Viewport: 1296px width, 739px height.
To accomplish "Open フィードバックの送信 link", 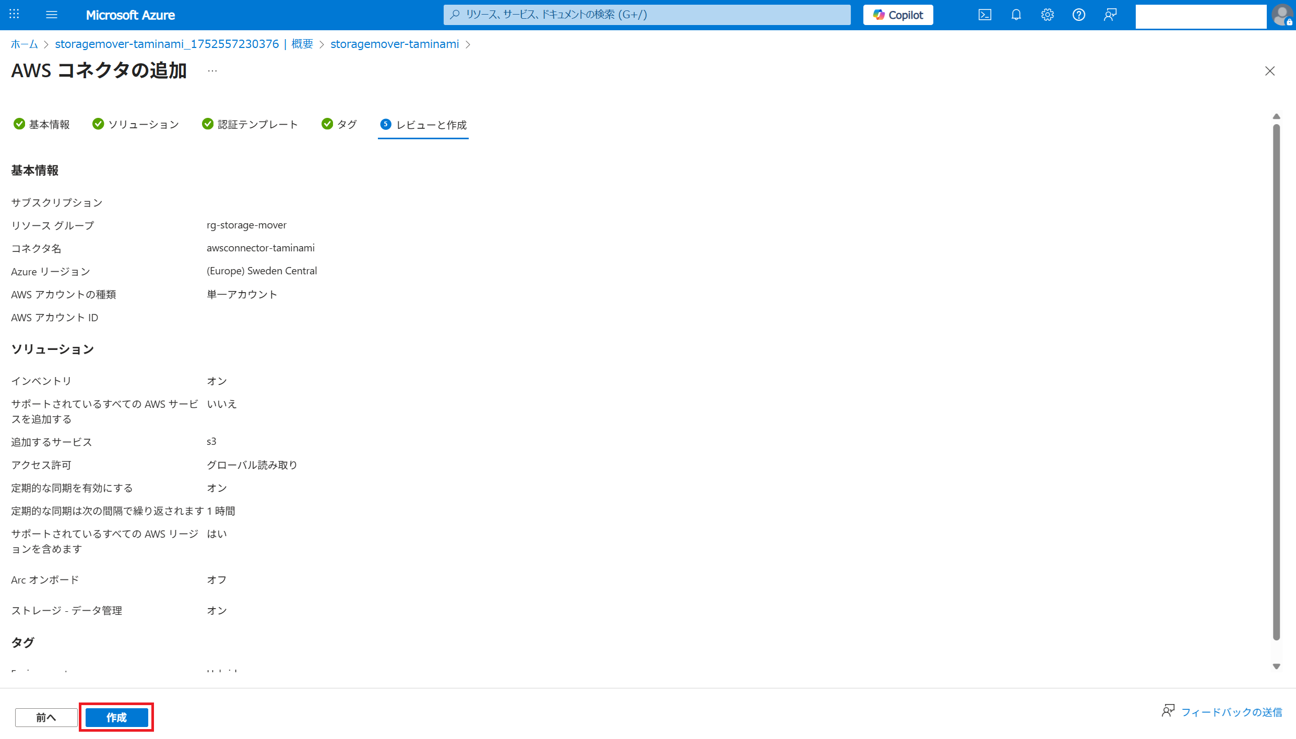I will point(1232,712).
